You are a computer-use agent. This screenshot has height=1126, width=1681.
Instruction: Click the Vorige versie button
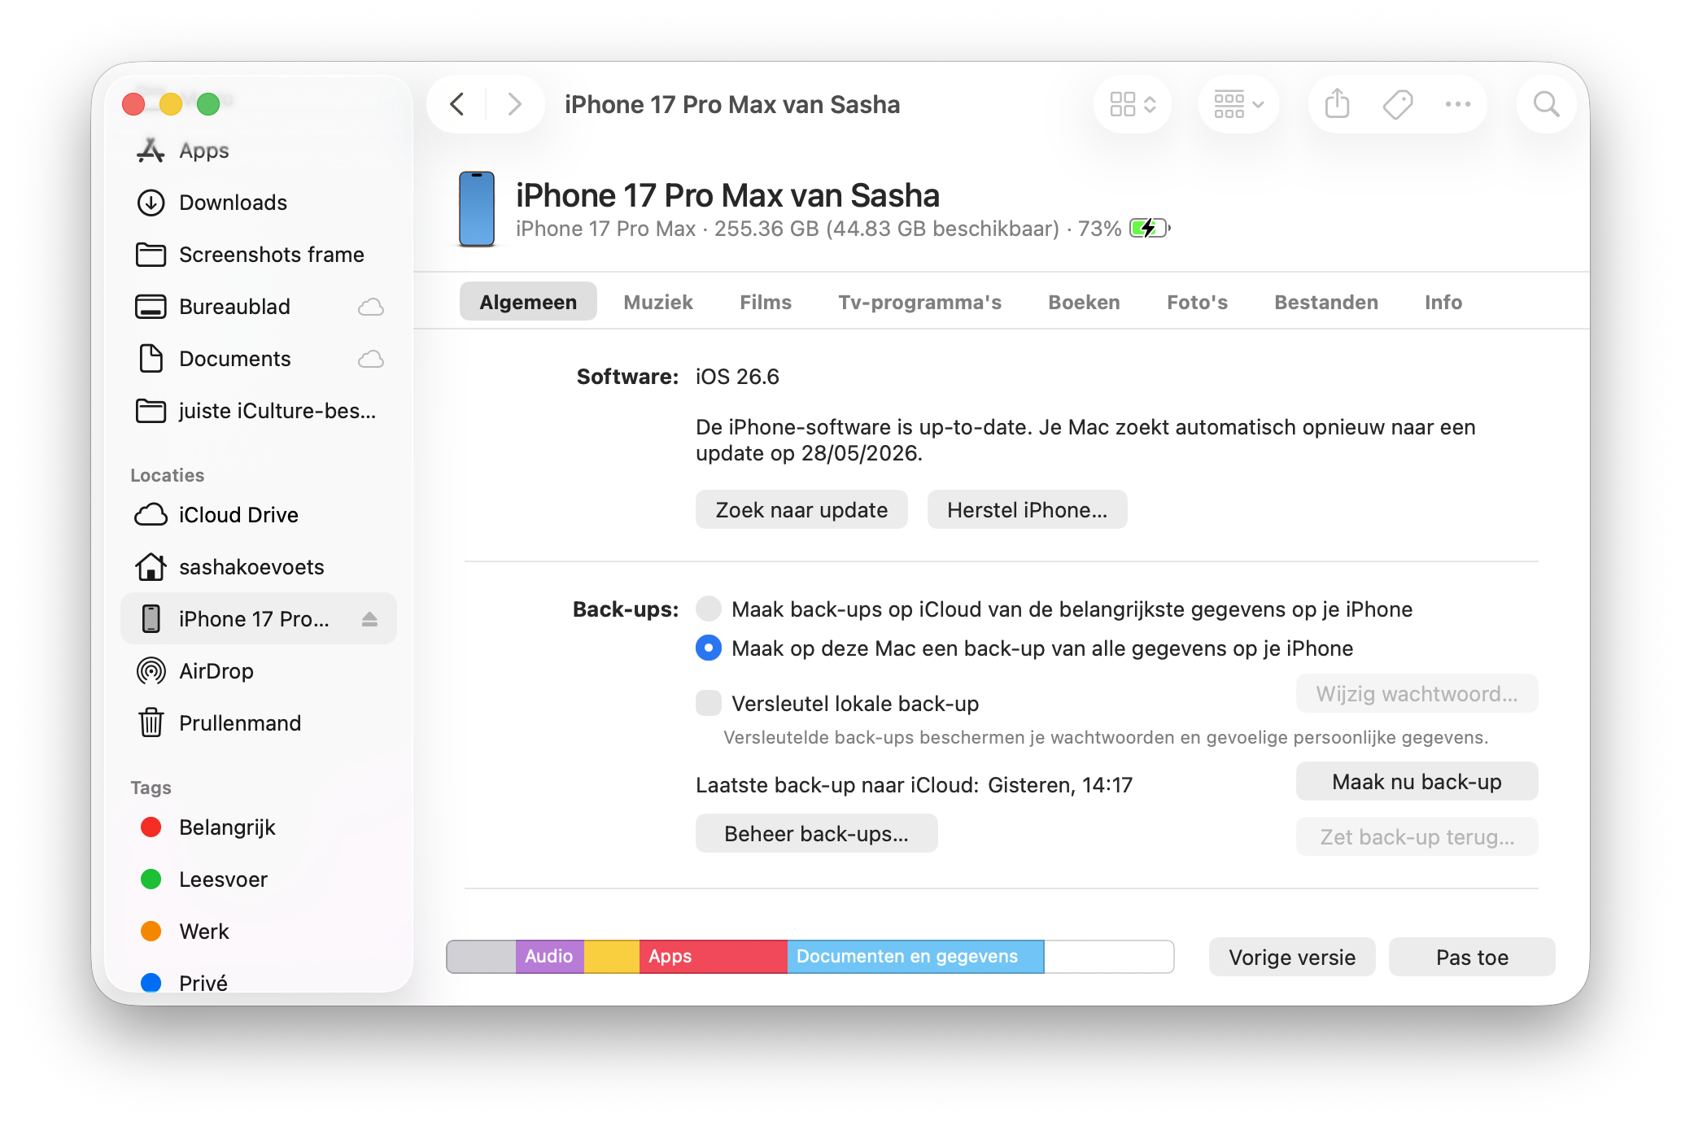point(1292,958)
